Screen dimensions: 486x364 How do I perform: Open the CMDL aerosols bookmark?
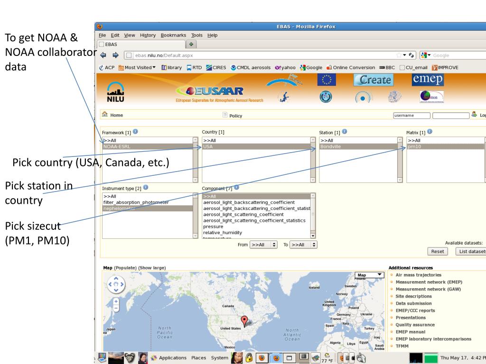(x=251, y=67)
